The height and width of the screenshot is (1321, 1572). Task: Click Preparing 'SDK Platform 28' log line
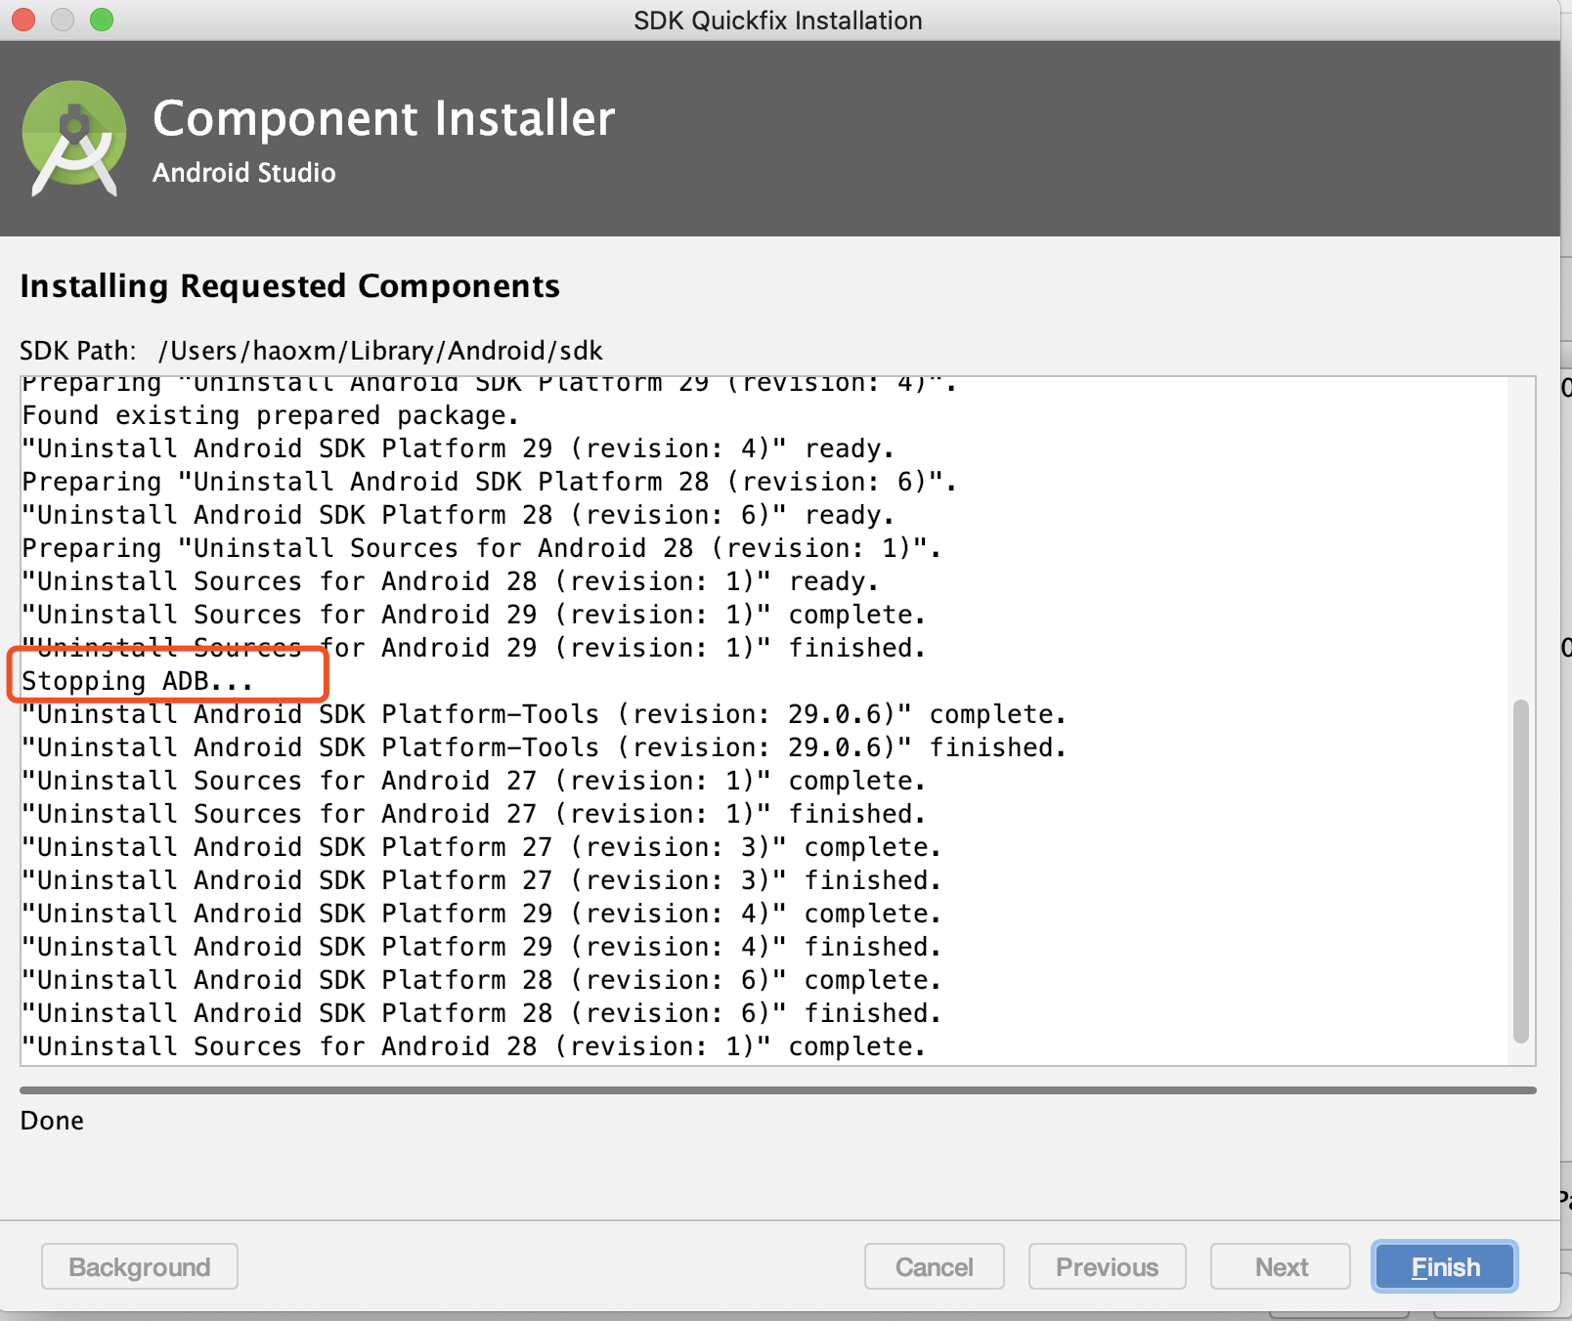[x=490, y=482]
